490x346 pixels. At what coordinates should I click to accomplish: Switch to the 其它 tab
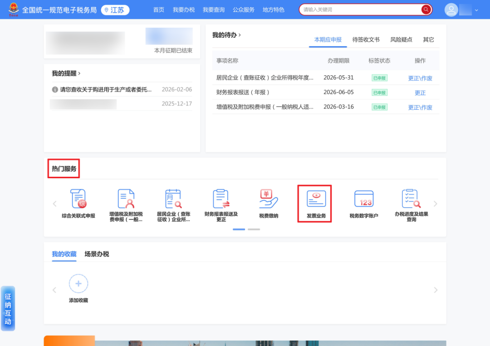tap(428, 39)
